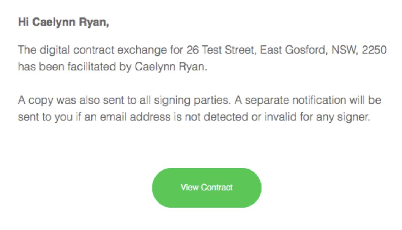The height and width of the screenshot is (230, 402).
Task: Click the green View Contract button
Action: (x=207, y=188)
